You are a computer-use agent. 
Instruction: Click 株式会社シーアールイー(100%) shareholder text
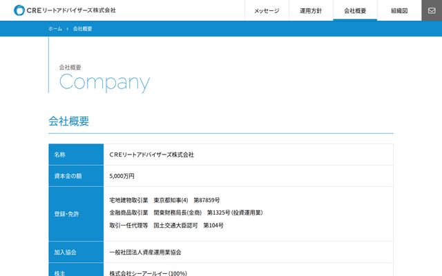click(x=148, y=273)
